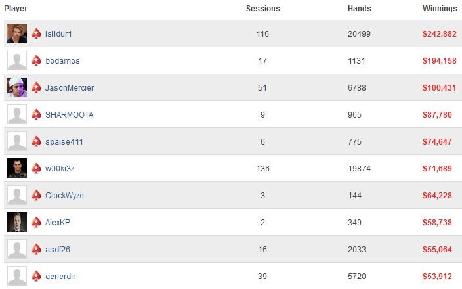The height and width of the screenshot is (289, 462).
Task: Click the PokerStars spade icon beside Isildur1
Action: click(x=36, y=33)
